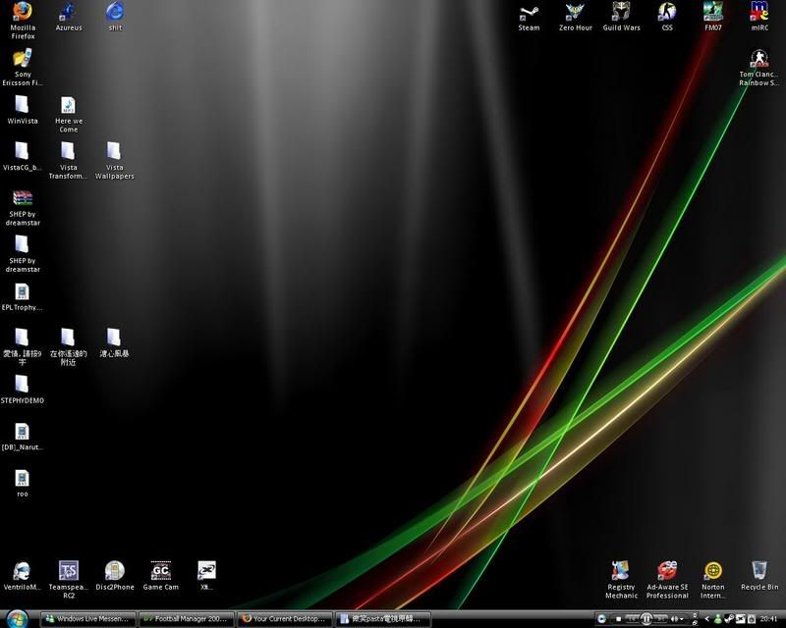Screen dimensions: 786x628
Task: Launch the Ventrilo desktop shortcut
Action: point(22,576)
